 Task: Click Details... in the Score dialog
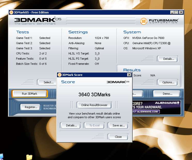[x=71, y=125]
